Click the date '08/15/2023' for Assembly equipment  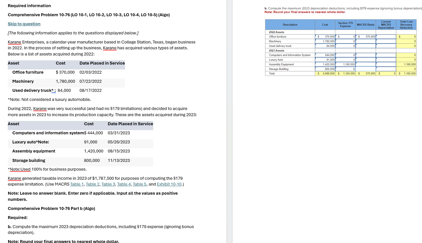[x=119, y=151]
